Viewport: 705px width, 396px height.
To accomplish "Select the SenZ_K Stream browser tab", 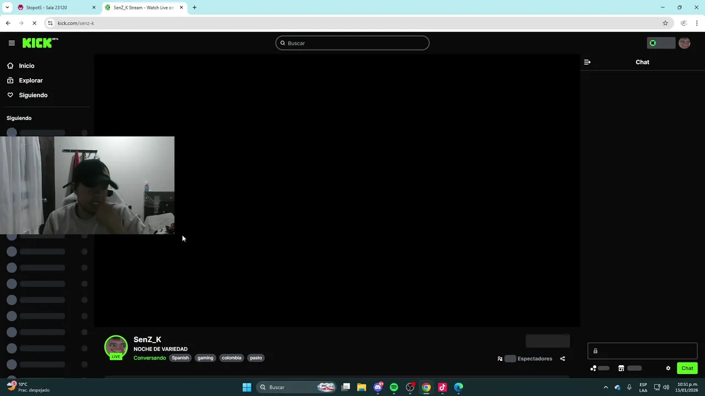I will (x=143, y=8).
